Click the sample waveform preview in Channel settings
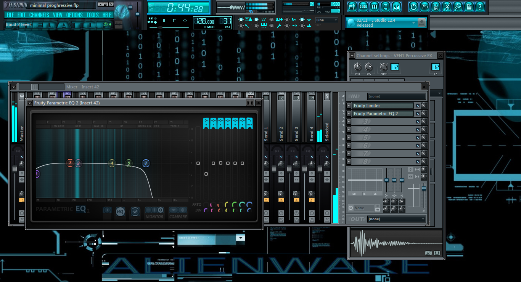The image size is (521, 282). point(396,243)
